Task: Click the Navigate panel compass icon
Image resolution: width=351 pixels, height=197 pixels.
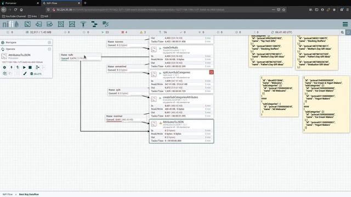Action: 3,43
